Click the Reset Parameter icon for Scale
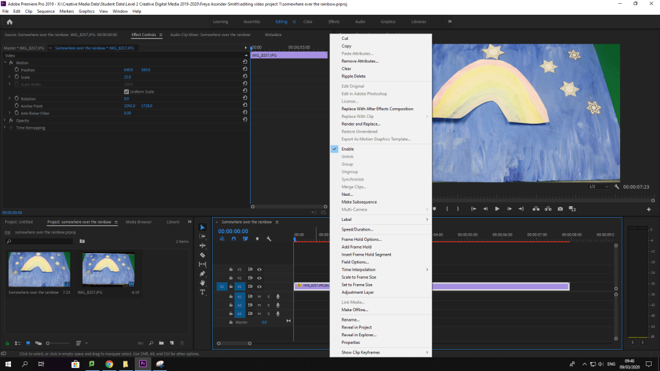The image size is (660, 371). point(245,77)
